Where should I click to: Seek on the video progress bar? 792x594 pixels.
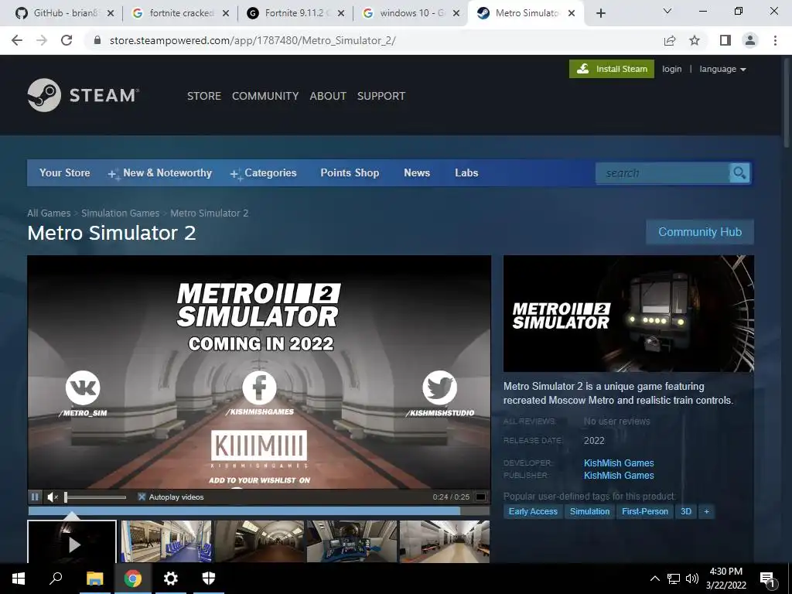[258, 511]
